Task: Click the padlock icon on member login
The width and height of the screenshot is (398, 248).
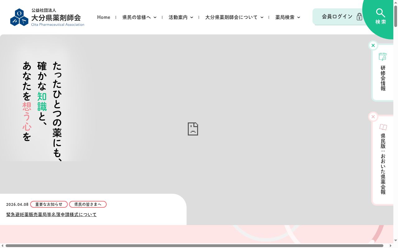Action: (359, 17)
